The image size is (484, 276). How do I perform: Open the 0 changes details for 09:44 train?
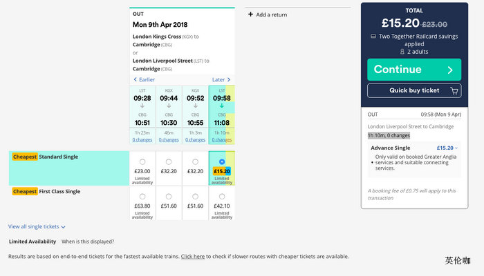tap(169, 139)
